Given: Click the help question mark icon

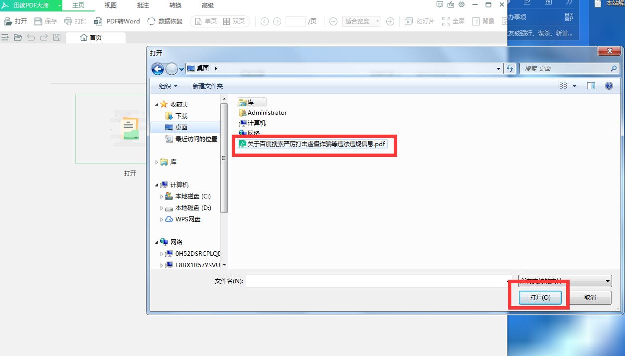Looking at the screenshot, I should (609, 86).
